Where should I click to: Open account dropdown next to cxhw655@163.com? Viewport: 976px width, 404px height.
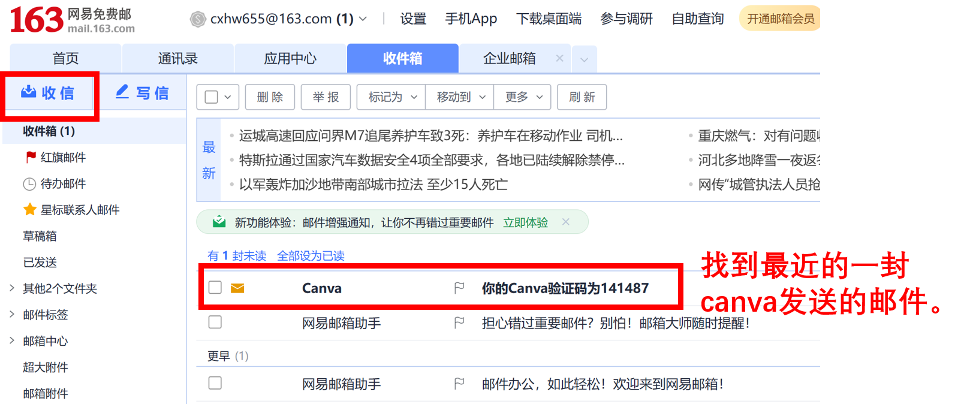click(x=363, y=19)
